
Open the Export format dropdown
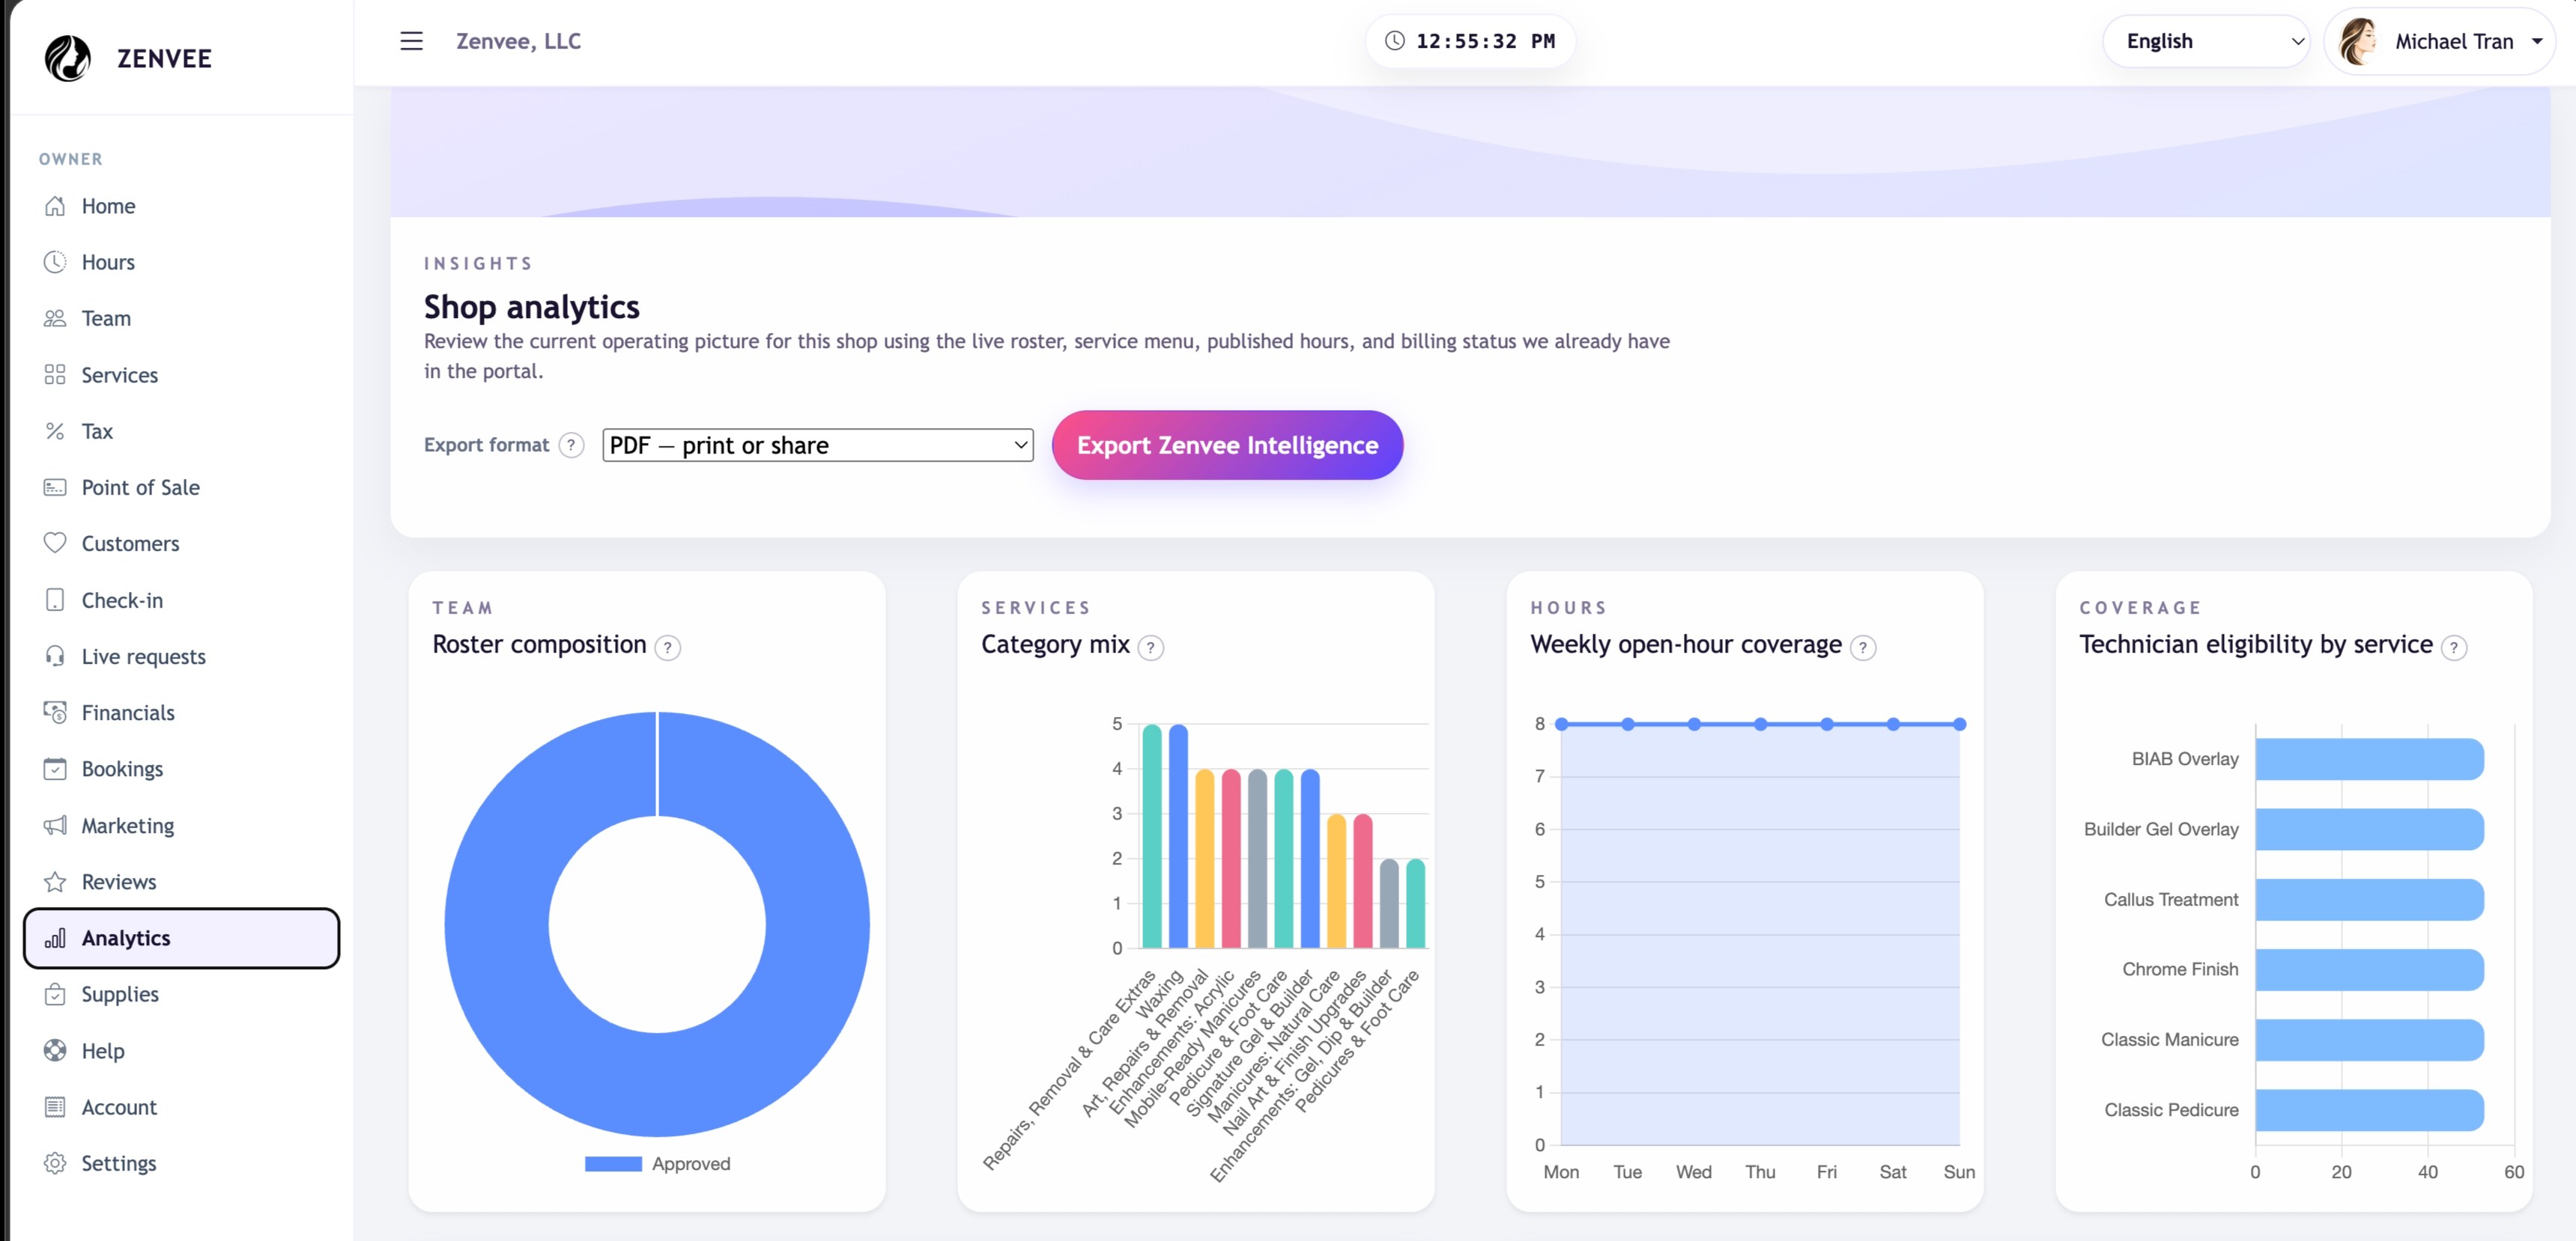tap(817, 445)
